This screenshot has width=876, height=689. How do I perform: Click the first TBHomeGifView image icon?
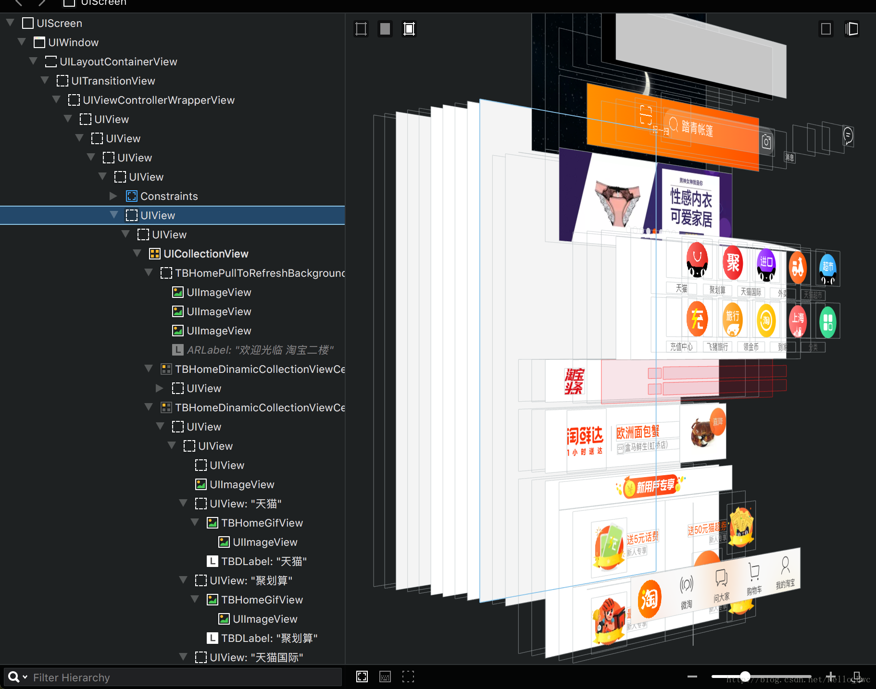click(213, 523)
